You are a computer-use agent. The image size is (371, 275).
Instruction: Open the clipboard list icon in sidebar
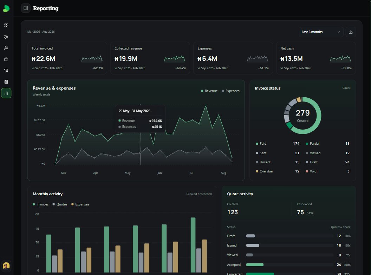pyautogui.click(x=6, y=82)
